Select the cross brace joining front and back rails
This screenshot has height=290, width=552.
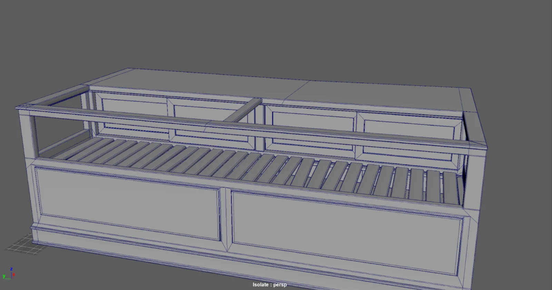tap(242, 110)
